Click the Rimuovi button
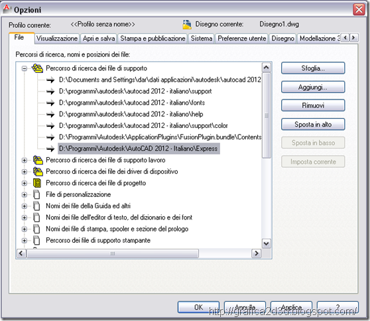Viewport: 370px width, 321px height. [313, 105]
